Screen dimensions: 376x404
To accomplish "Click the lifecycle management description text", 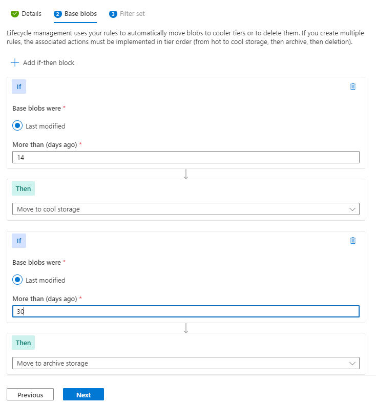I will pyautogui.click(x=185, y=37).
